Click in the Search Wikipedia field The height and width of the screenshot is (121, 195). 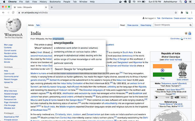[171, 25]
